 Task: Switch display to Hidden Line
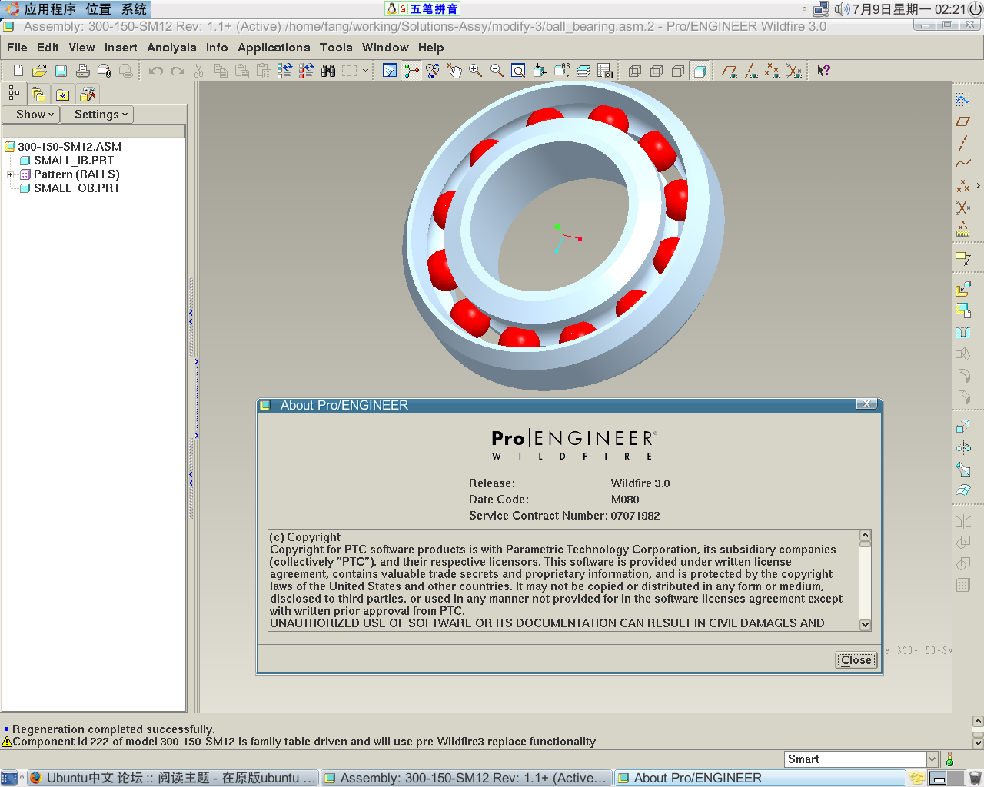tap(657, 71)
